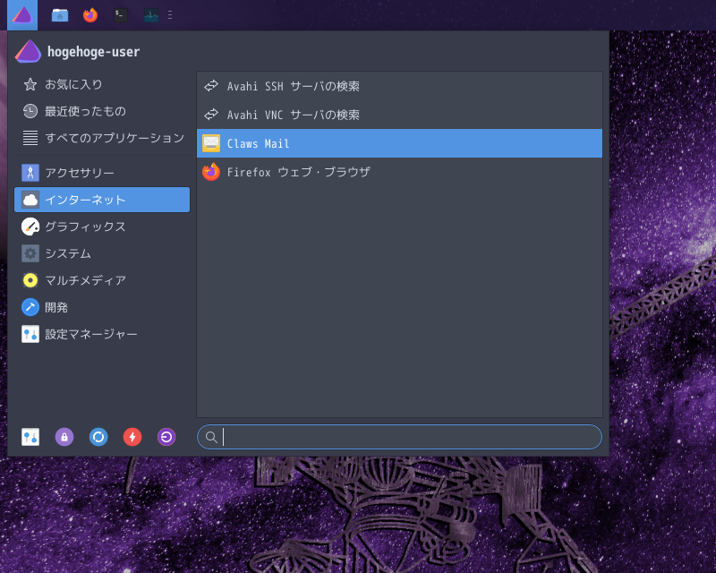Select the マルチメディア category
This screenshot has height=573, width=716.
click(102, 280)
